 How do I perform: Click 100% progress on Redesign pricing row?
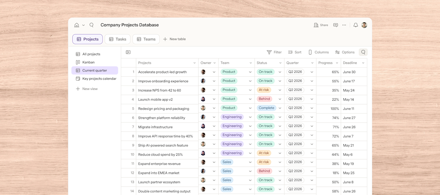pyautogui.click(x=334, y=109)
